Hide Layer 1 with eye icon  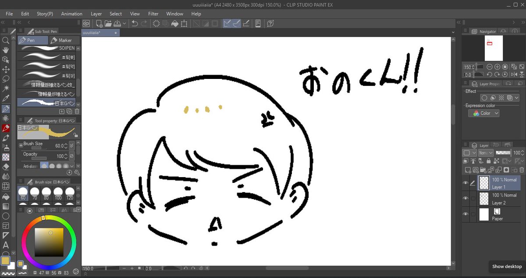coord(466,183)
